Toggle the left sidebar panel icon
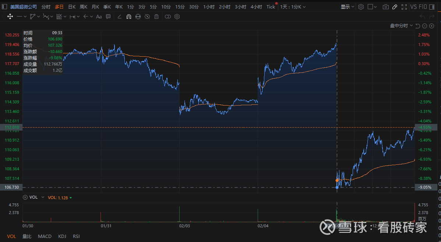This screenshot has width=441, height=242. click(4, 7)
